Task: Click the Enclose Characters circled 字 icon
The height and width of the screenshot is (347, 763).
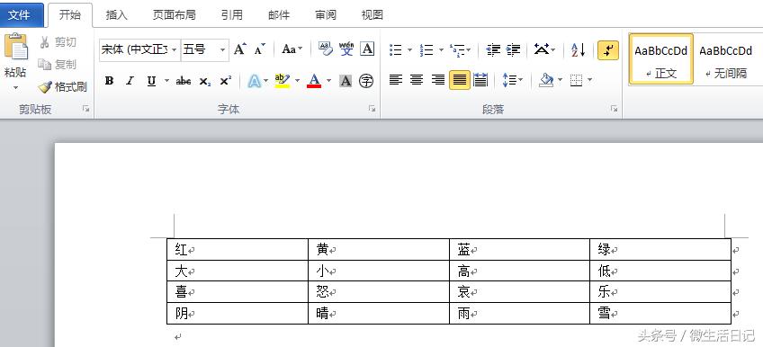Action: [x=366, y=81]
